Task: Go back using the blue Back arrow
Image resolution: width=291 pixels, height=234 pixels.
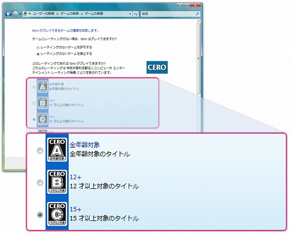Action: [8, 14]
